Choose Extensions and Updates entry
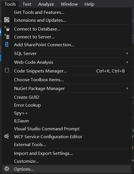 coord(67,20)
